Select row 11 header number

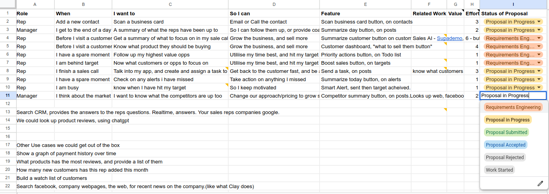[x=8, y=96]
